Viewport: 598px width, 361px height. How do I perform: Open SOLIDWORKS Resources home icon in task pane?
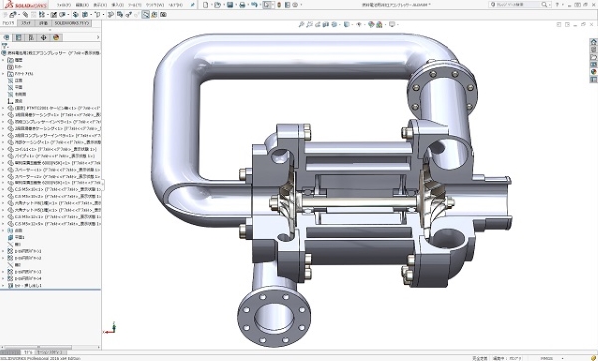pyautogui.click(x=593, y=42)
